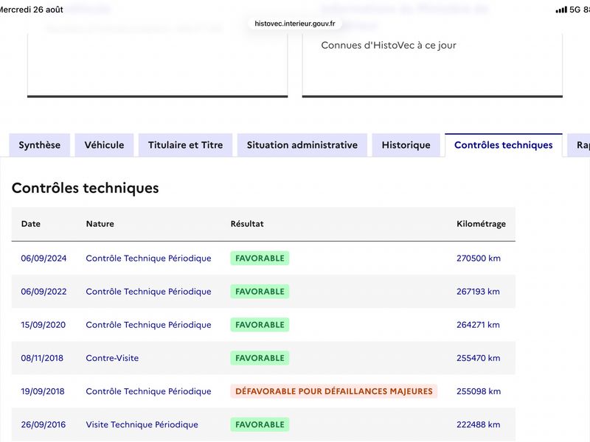Switch to the Véhicule tab
This screenshot has height=442, width=590.
104,145
